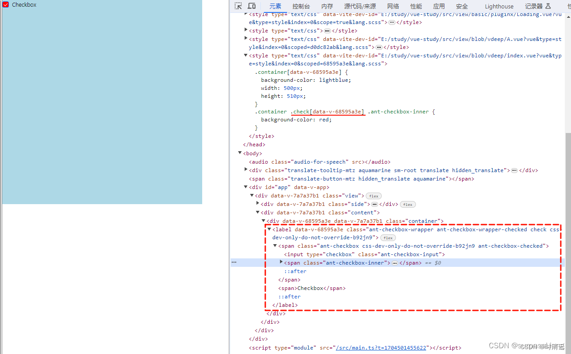571x354 pixels.
Task: Select the input type checkbox line
Action: pyautogui.click(x=364, y=254)
